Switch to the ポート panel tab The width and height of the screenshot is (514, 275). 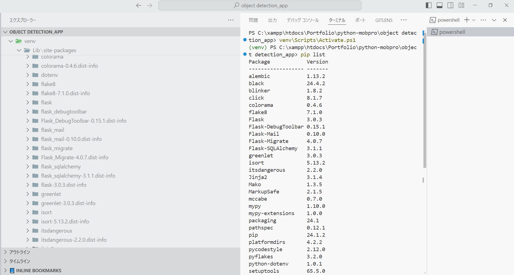[x=360, y=20]
